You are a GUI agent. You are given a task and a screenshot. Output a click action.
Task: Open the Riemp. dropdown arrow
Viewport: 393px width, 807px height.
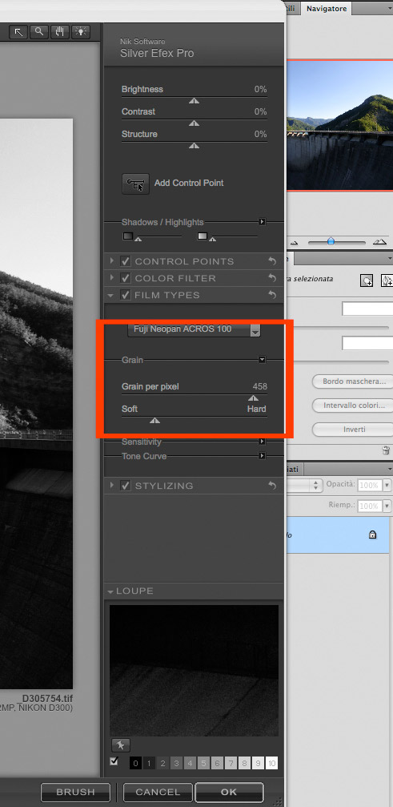(x=387, y=506)
